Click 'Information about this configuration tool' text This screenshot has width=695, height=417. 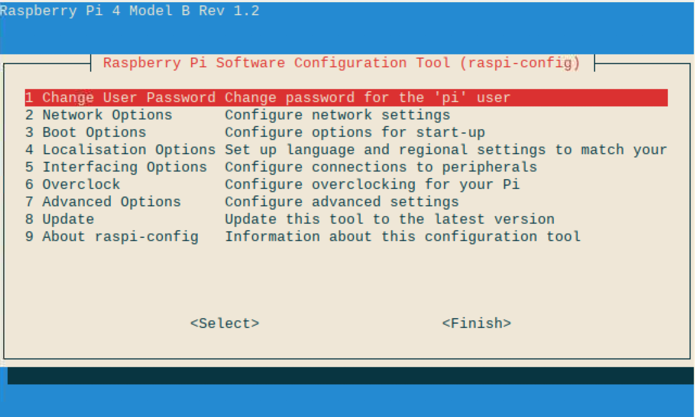coord(403,237)
